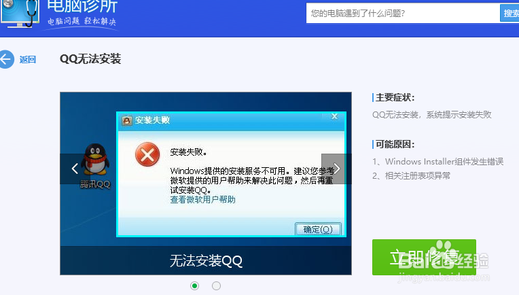This screenshot has height=295, width=519.
Task: Click the red error X icon
Action: click(147, 154)
